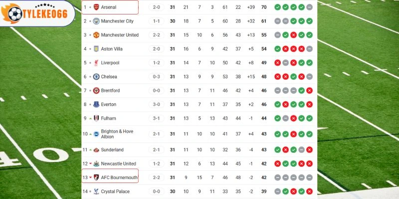Click Everton's 3-0 score badge
This screenshot has height=199, width=399.
(x=156, y=104)
